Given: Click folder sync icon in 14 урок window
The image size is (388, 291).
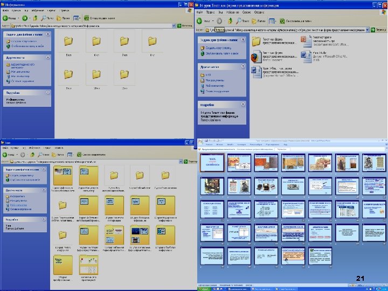Looking at the screenshot, I should (282, 21).
